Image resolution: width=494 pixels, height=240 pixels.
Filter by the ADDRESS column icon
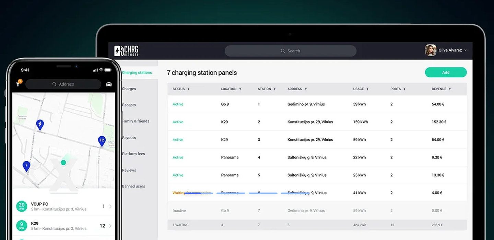(306, 89)
